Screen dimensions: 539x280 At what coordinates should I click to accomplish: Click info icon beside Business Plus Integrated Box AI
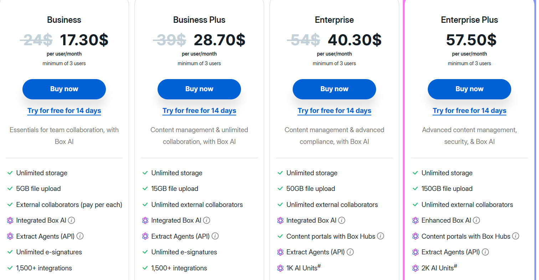click(x=206, y=221)
